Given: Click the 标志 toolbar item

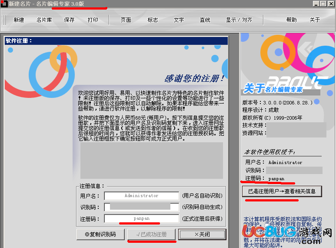Looking at the screenshot, I should click(153, 20).
